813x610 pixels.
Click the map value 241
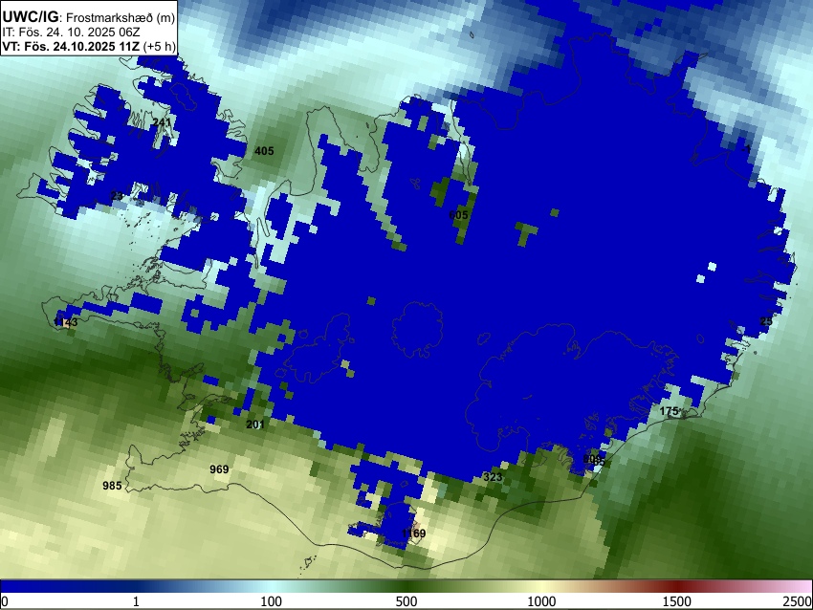pos(162,122)
